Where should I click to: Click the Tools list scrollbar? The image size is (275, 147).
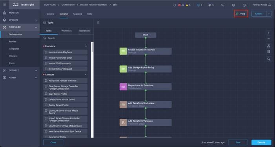[92, 47]
